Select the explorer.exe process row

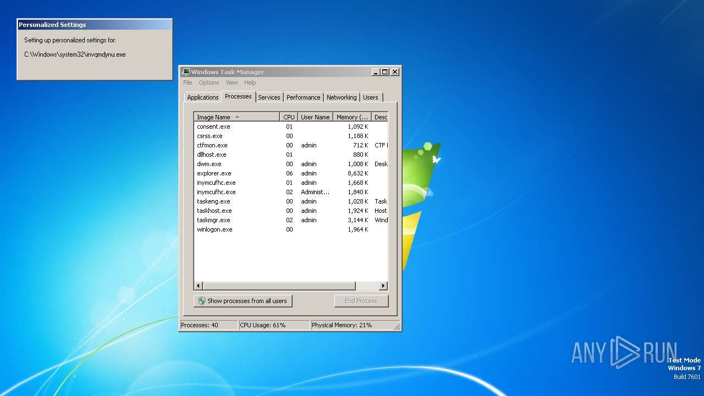tap(291, 173)
